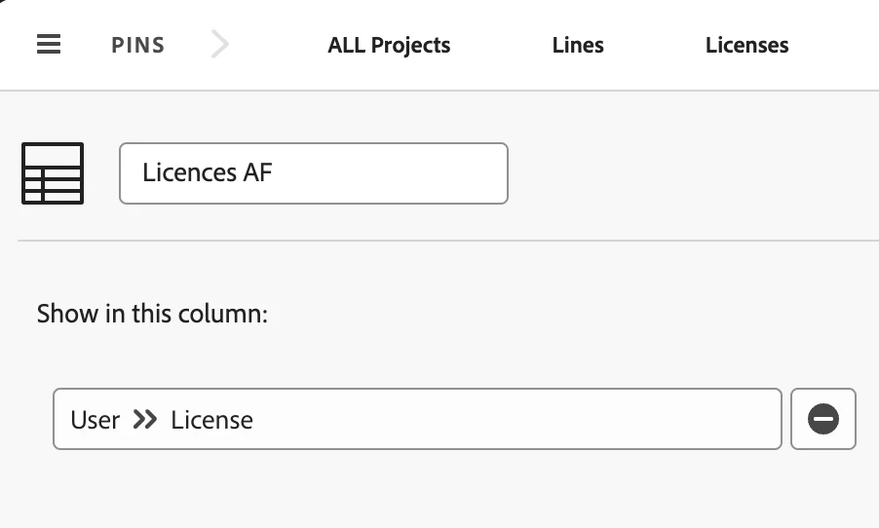The image size is (879, 528).
Task: Open the hamburger main menu
Action: click(49, 45)
